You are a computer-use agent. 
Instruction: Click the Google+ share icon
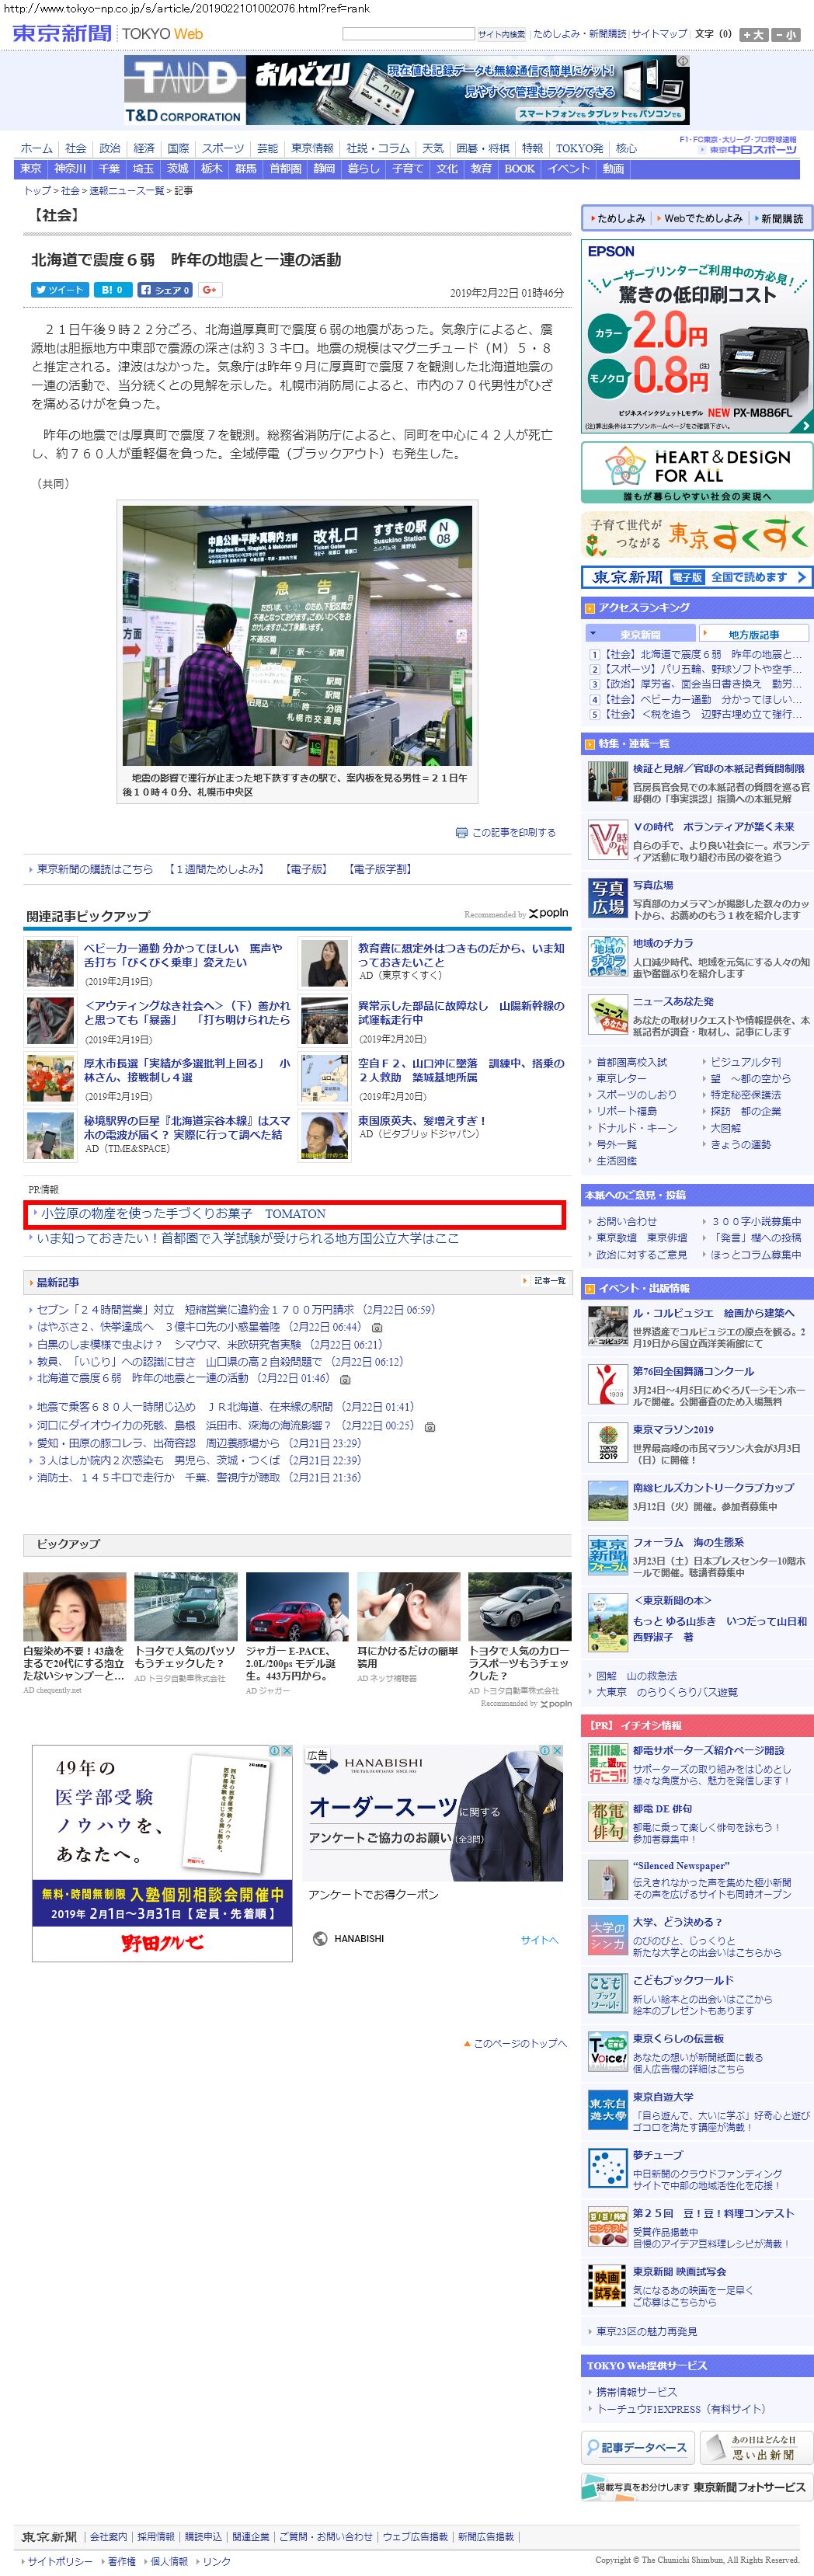210,290
